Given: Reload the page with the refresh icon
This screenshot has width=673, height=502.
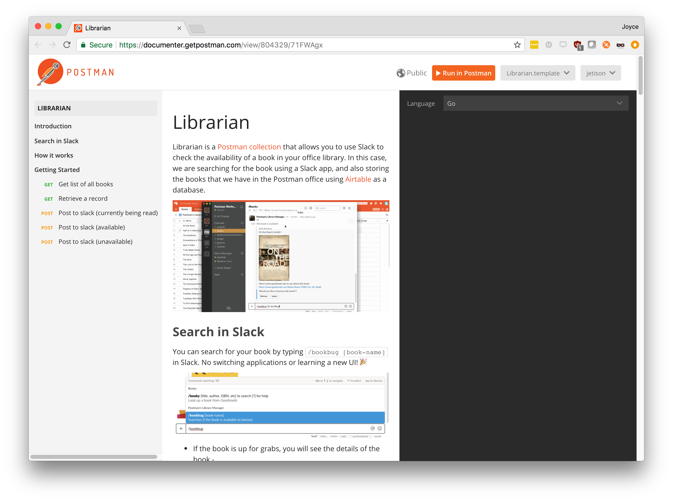Looking at the screenshot, I should (67, 45).
